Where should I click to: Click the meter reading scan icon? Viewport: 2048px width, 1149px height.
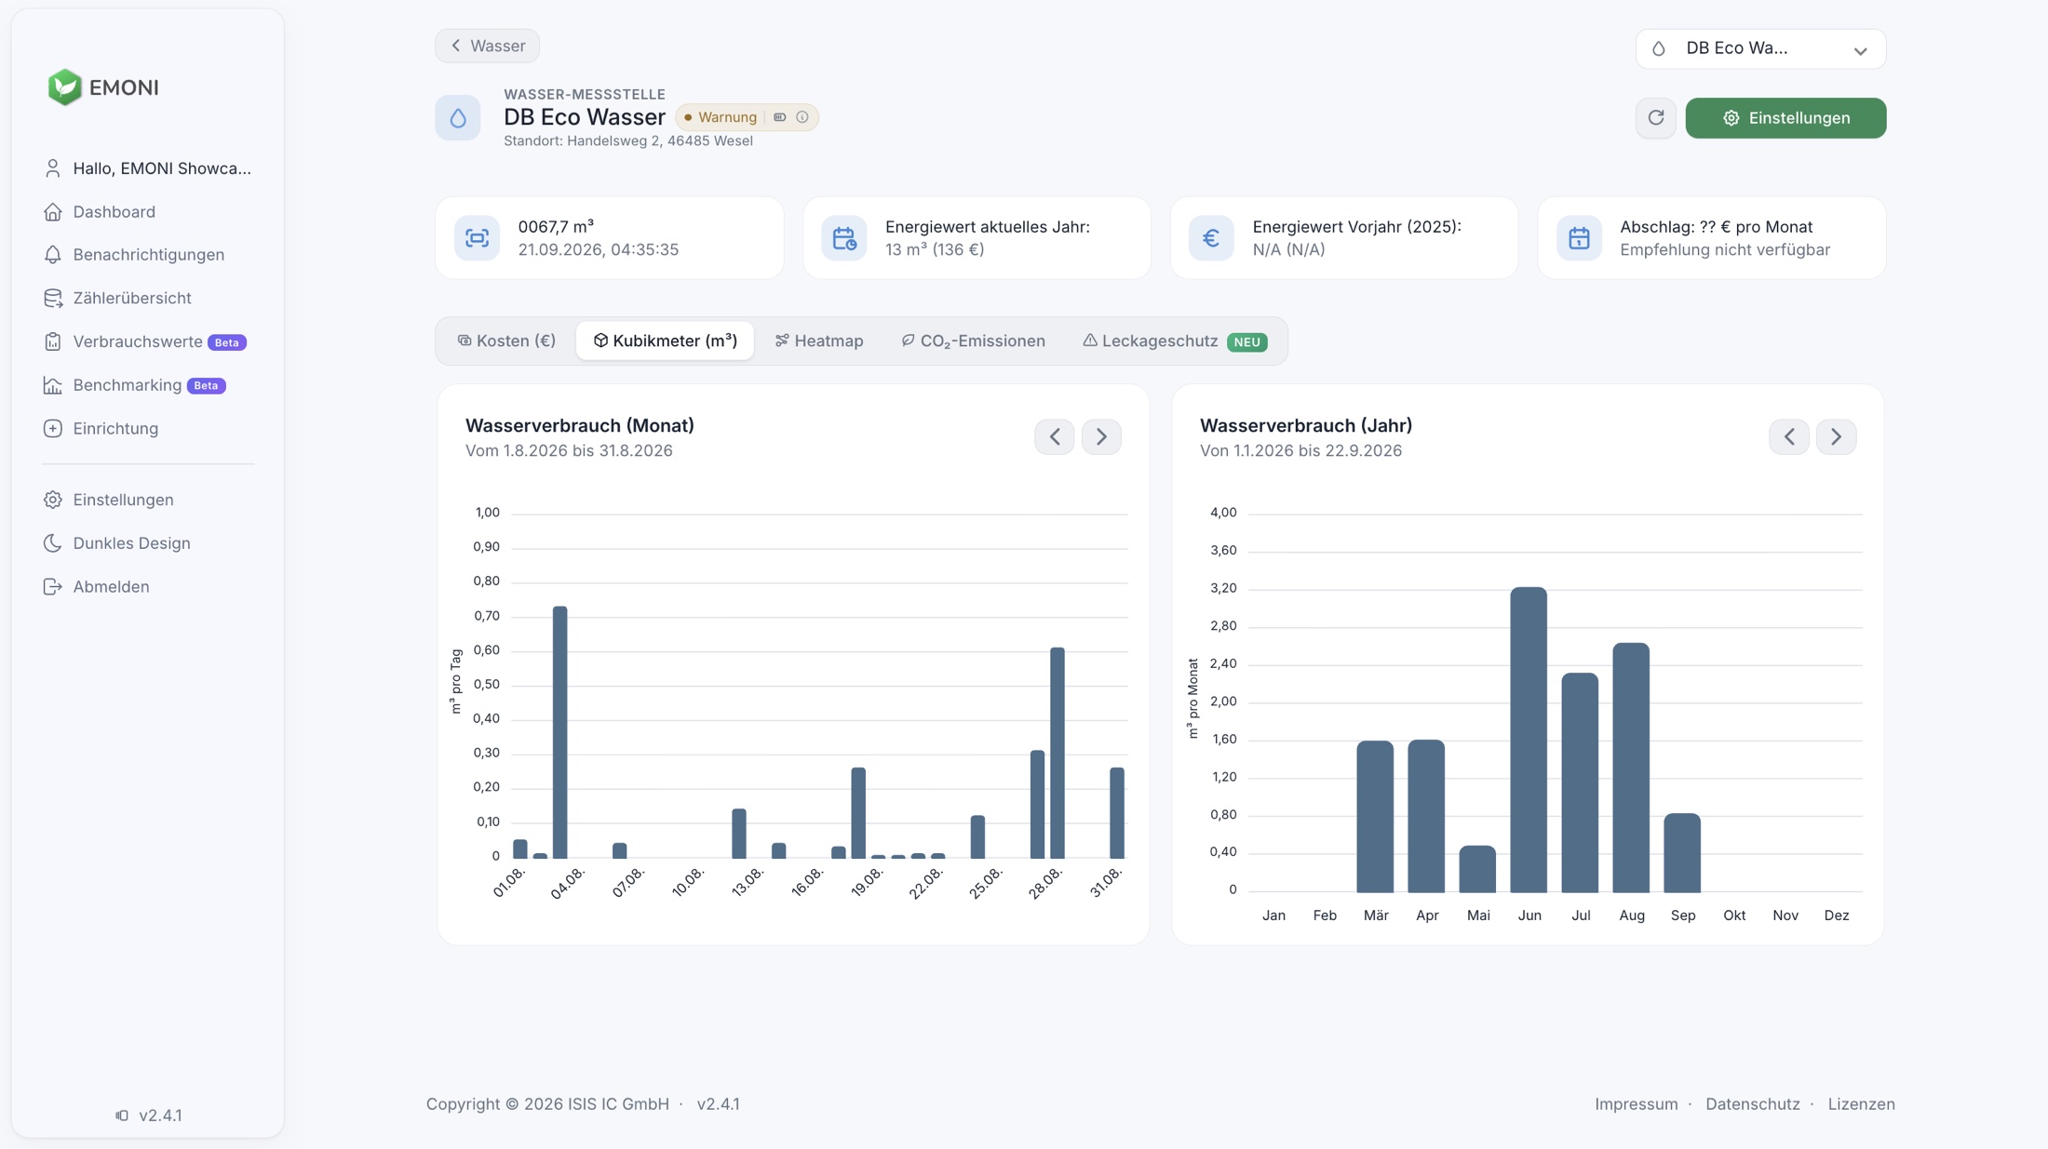click(477, 238)
